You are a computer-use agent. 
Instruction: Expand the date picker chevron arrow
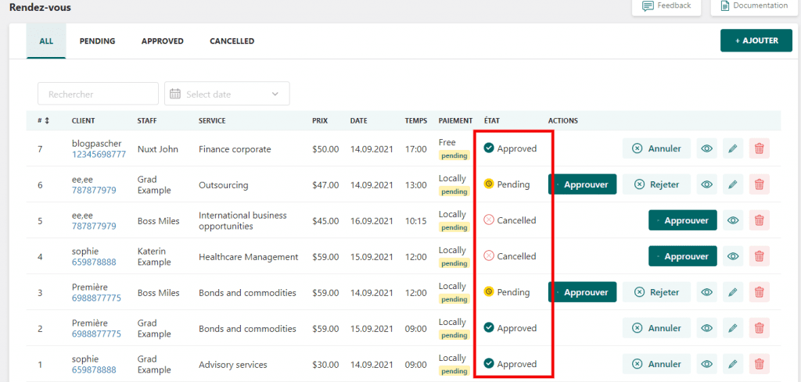pyautogui.click(x=275, y=94)
